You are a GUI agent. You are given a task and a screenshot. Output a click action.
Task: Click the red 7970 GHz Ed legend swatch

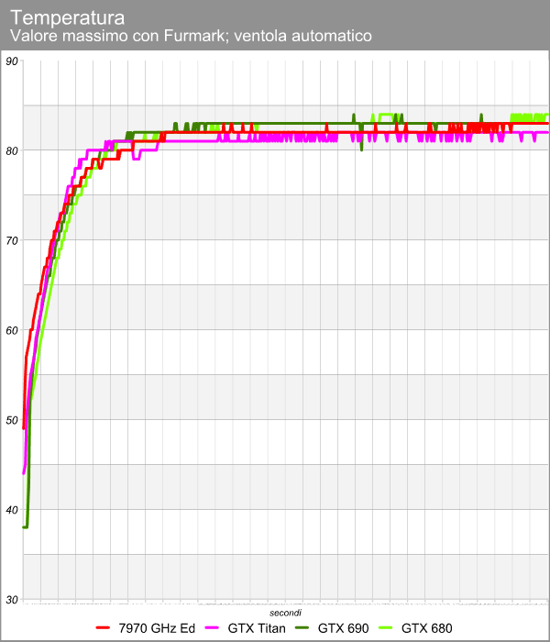pyautogui.click(x=103, y=627)
